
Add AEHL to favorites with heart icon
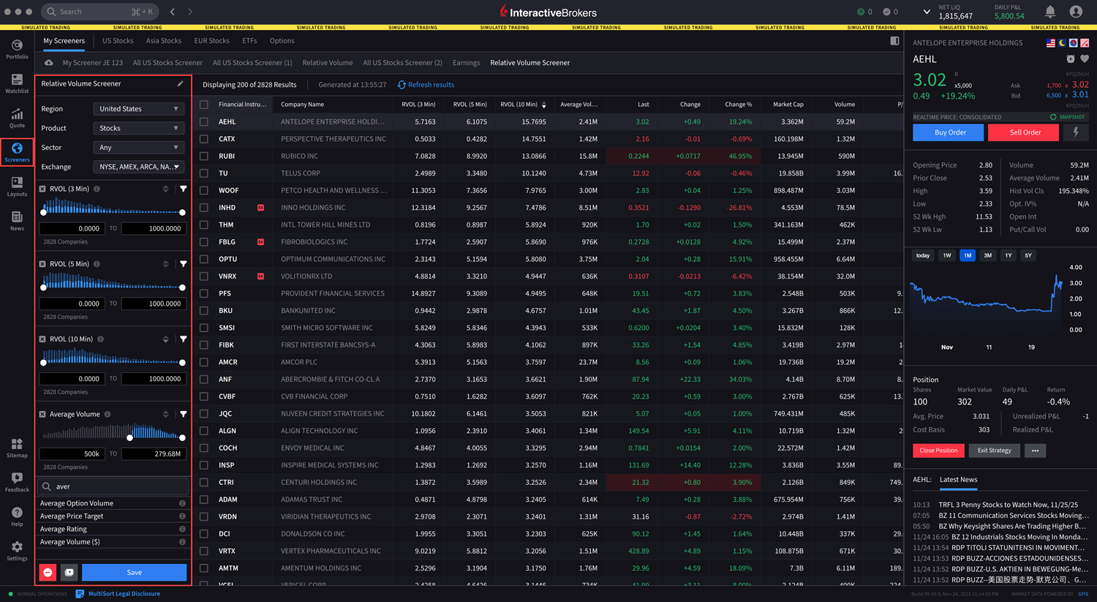click(x=1085, y=59)
